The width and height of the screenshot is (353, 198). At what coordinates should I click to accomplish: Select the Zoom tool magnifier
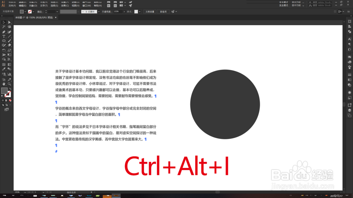click(10, 84)
